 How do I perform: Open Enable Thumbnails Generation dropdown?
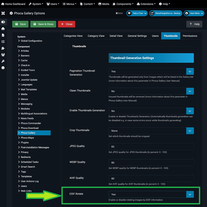click(151, 111)
